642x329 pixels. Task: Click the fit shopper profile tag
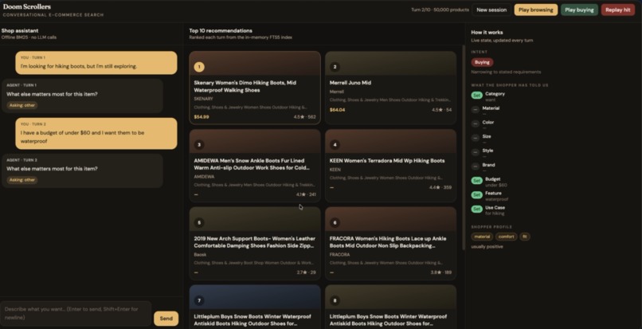pos(524,237)
